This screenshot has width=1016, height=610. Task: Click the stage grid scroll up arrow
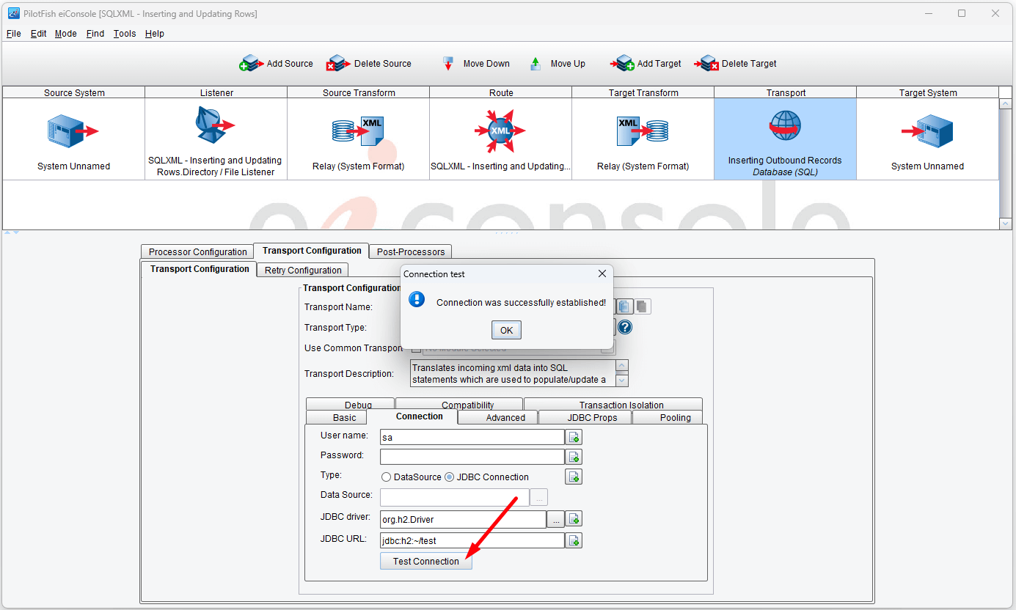[1006, 104]
